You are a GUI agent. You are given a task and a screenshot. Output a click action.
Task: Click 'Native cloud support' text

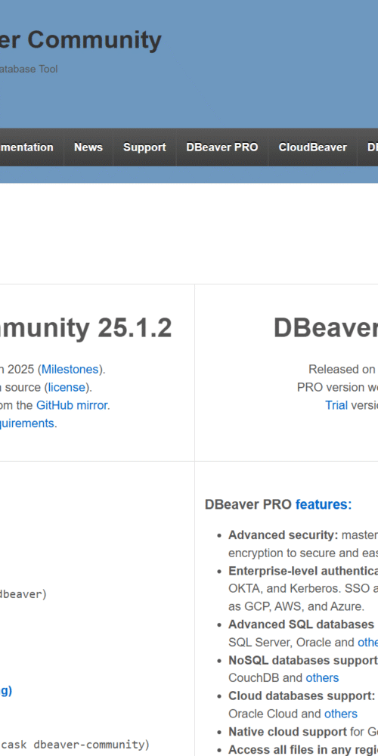click(x=287, y=731)
